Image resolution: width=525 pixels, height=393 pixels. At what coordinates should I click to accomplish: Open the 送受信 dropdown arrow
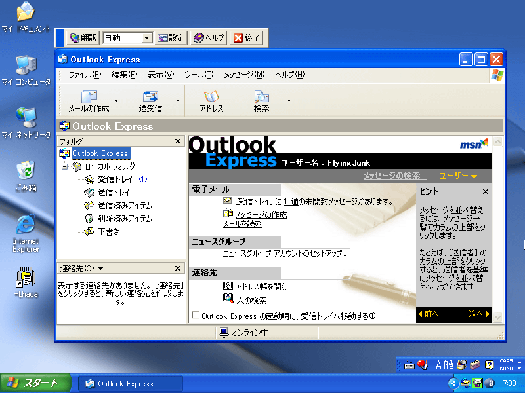click(178, 100)
